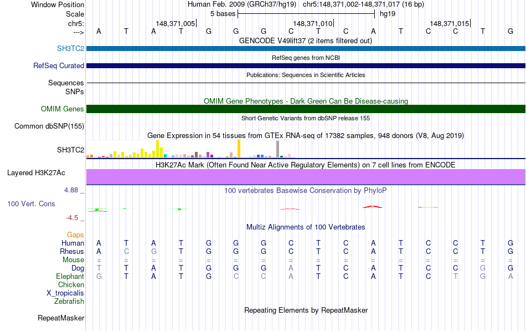Click the SH3TC2 GTEx expression label

click(x=70, y=150)
